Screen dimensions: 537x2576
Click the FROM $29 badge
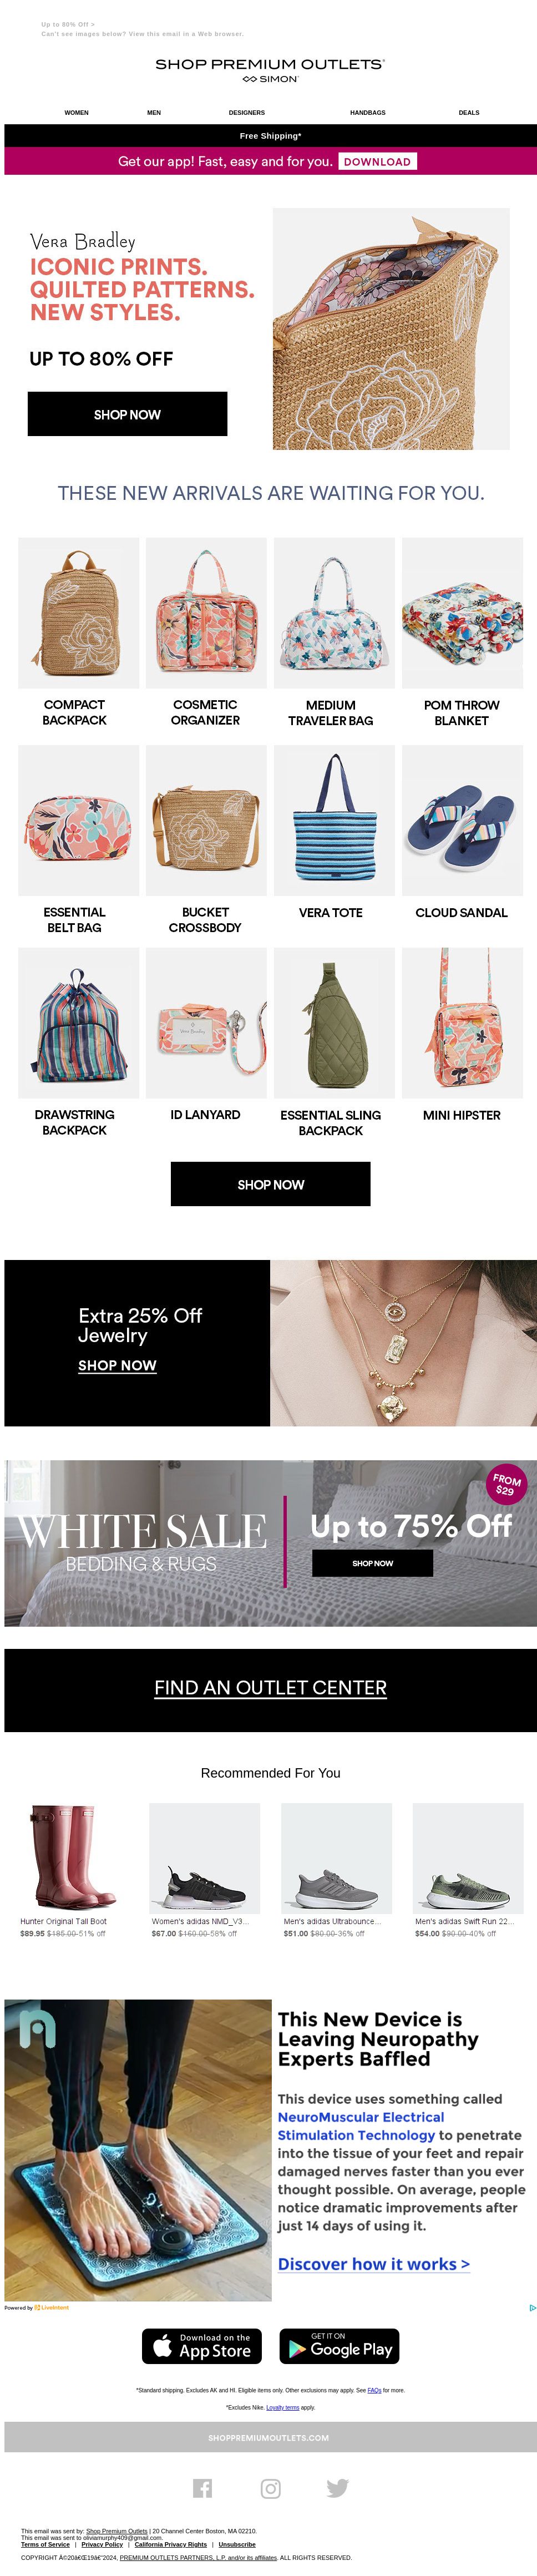pos(507,1484)
